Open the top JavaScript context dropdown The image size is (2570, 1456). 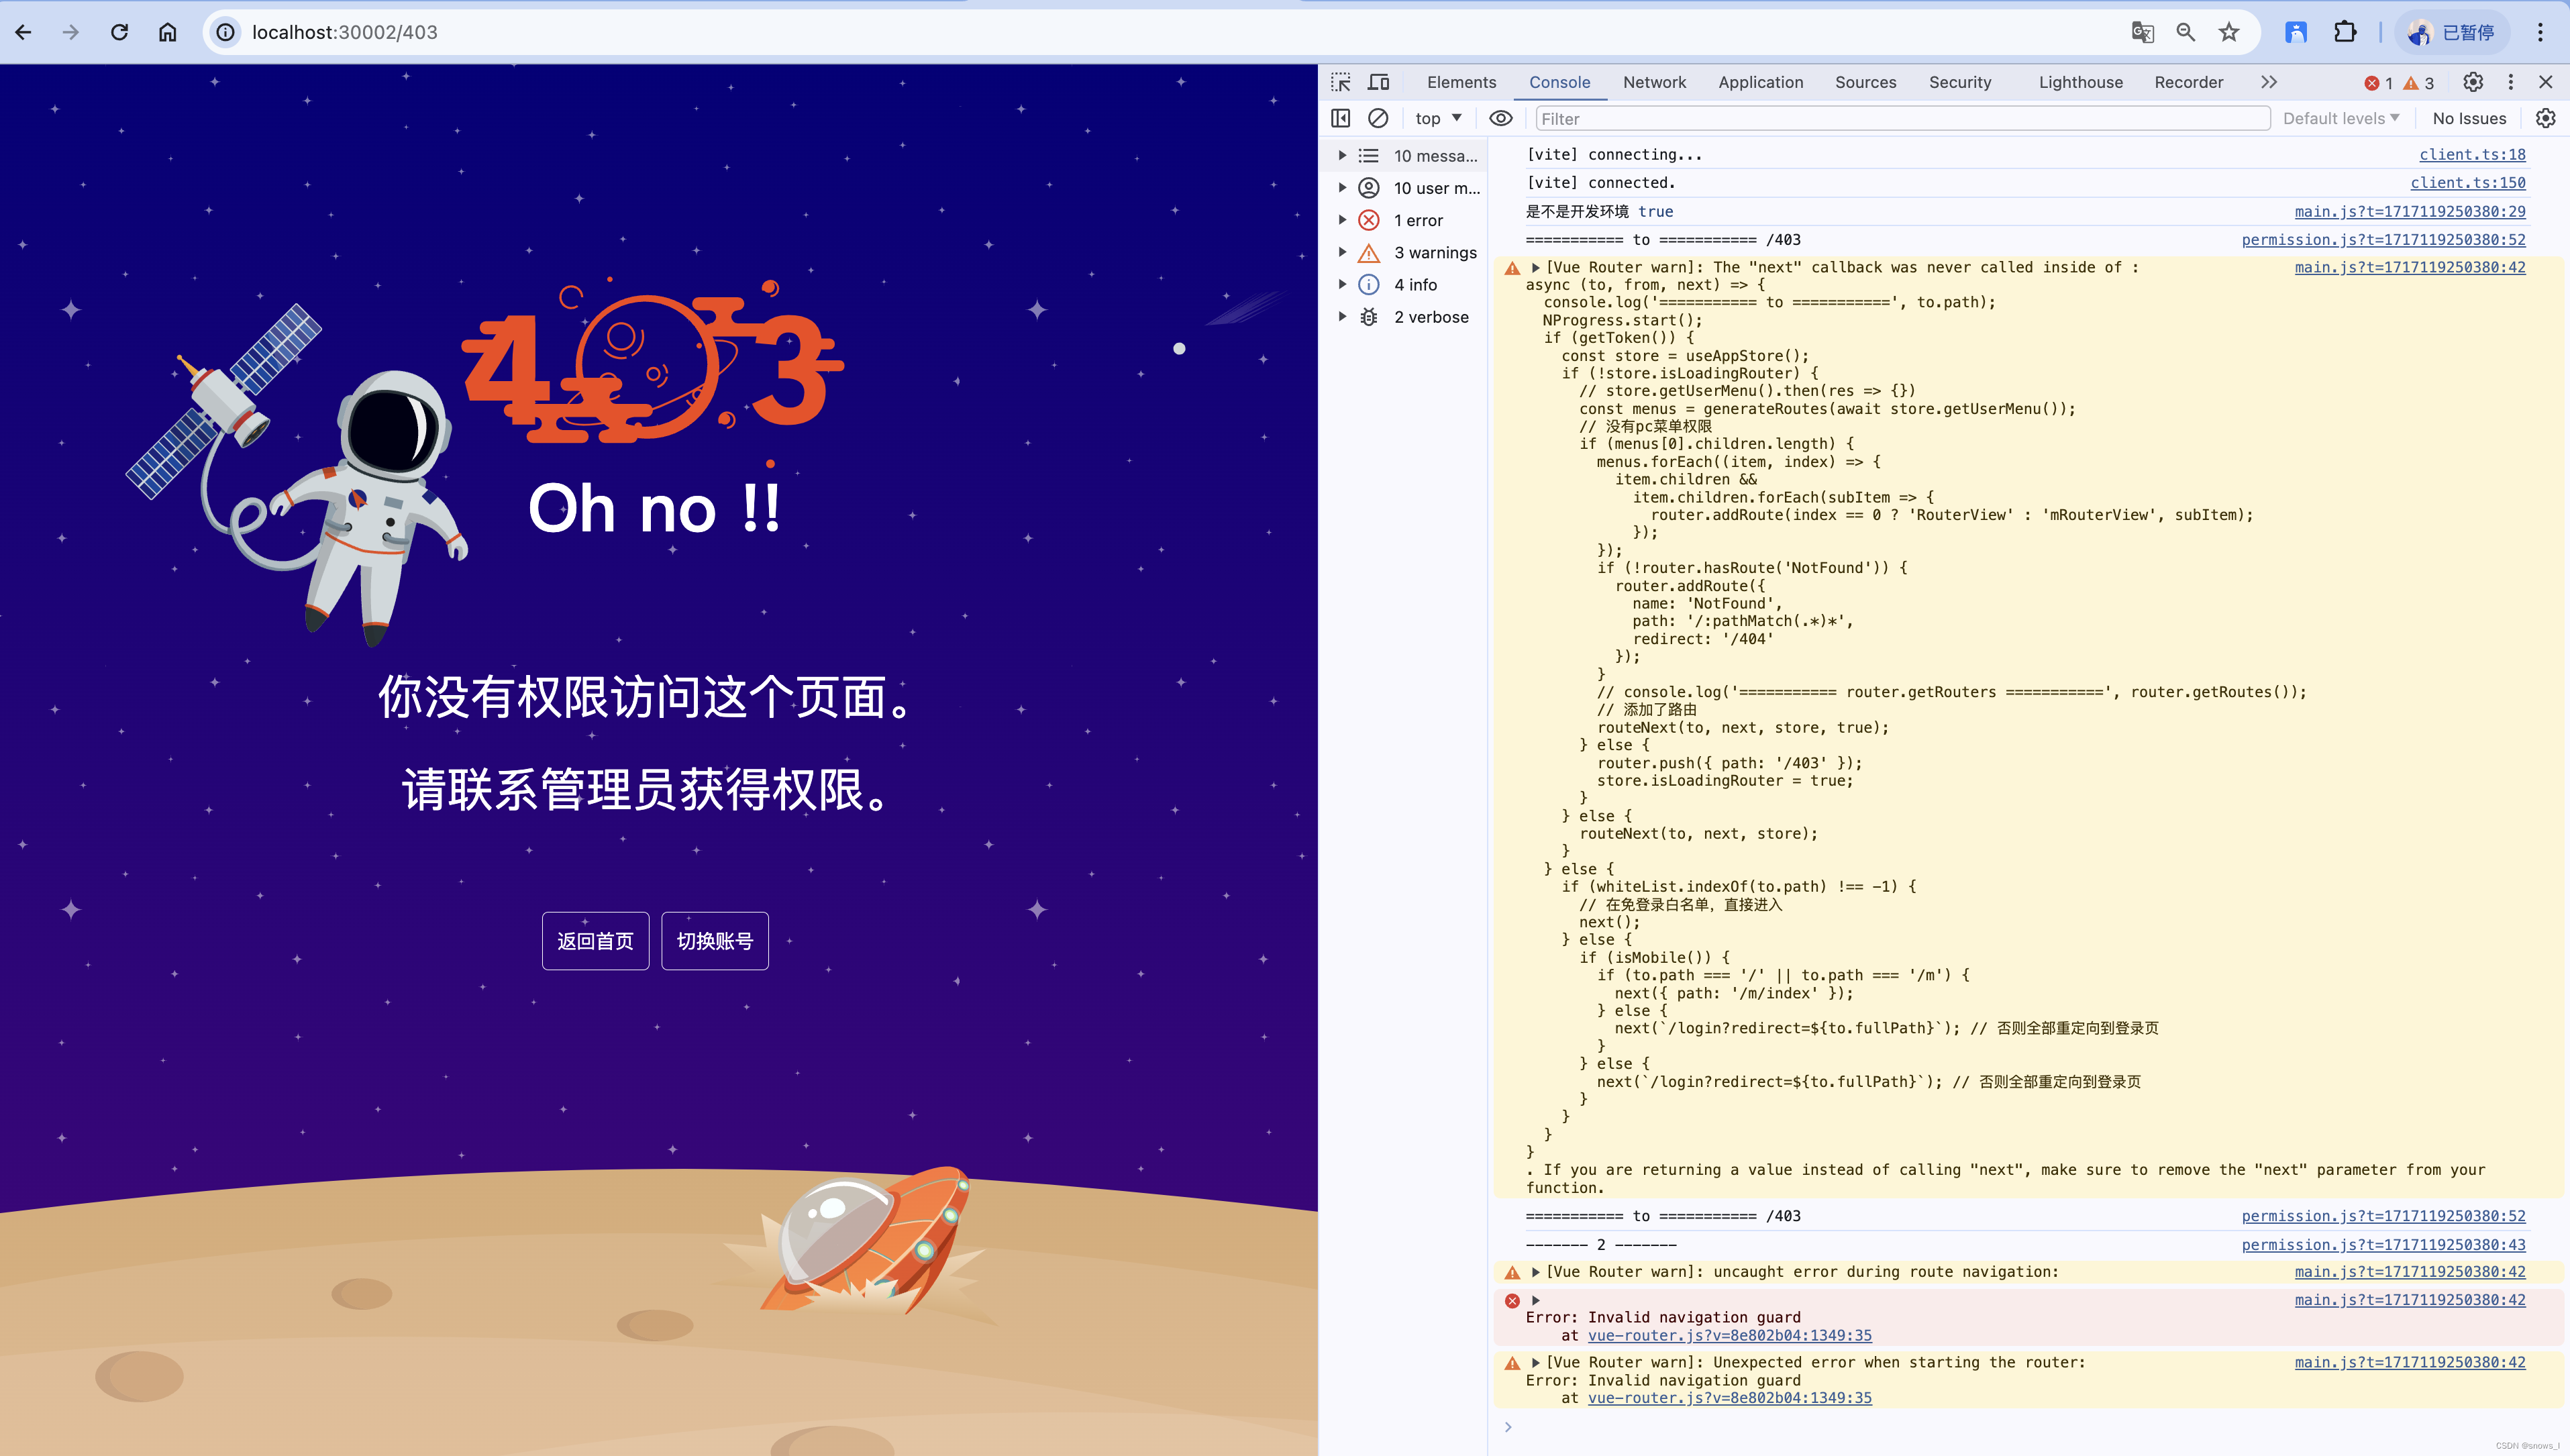tap(1438, 118)
